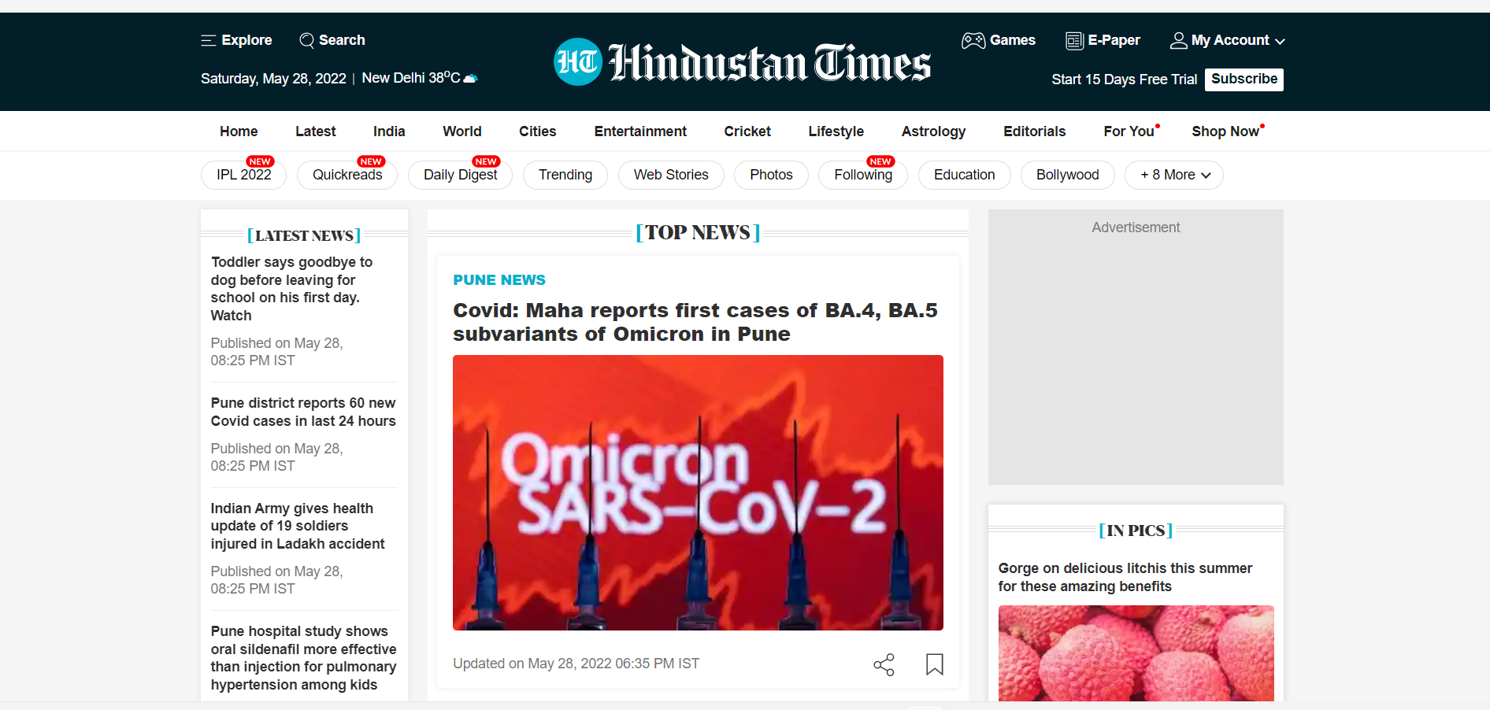Open the Explore hamburger menu icon
The width and height of the screenshot is (1490, 710).
point(208,40)
